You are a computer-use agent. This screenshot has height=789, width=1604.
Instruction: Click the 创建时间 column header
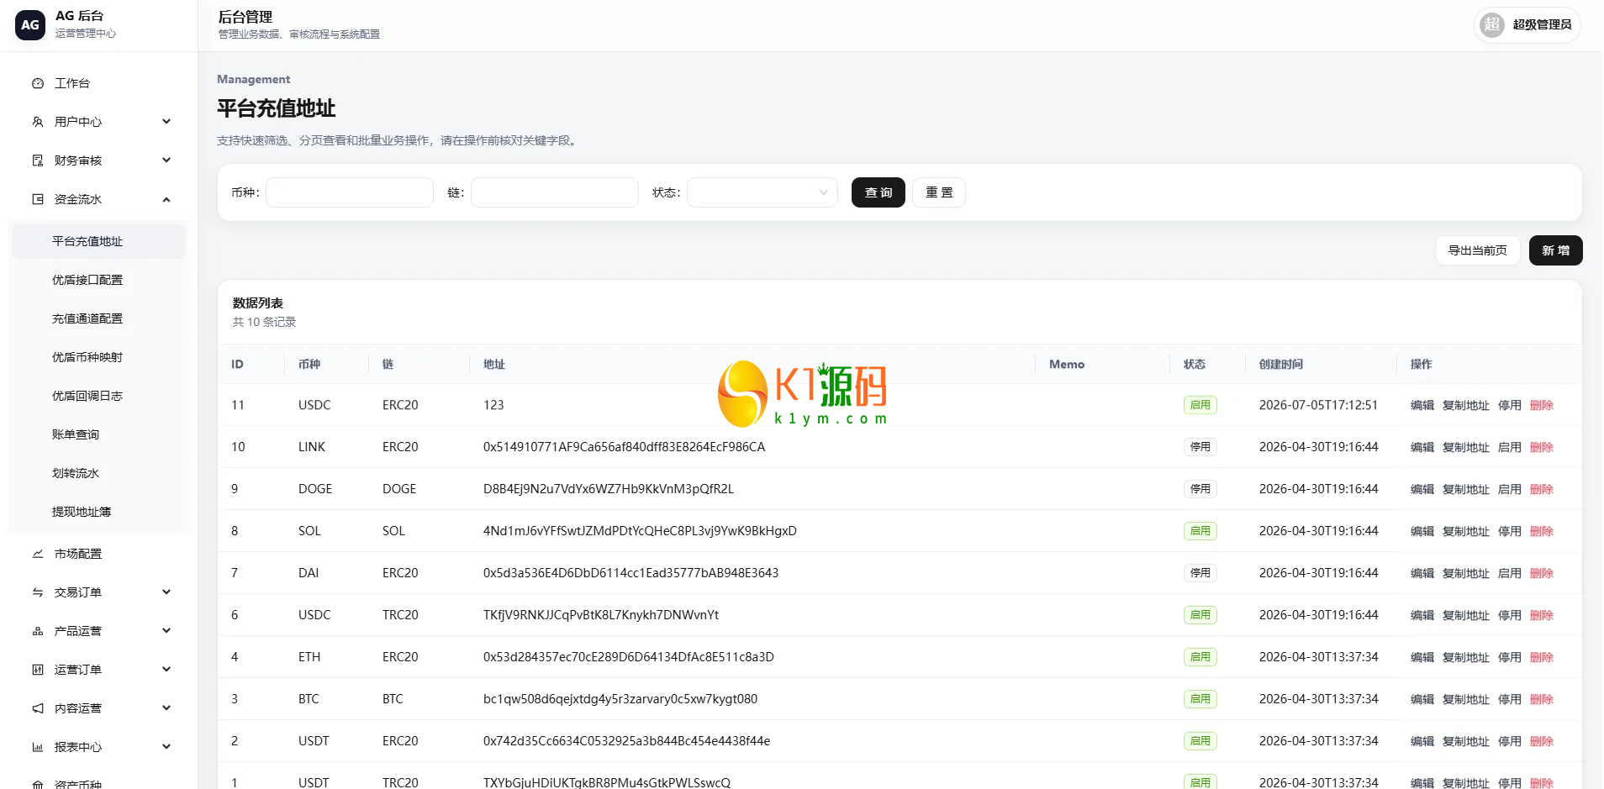(1281, 364)
